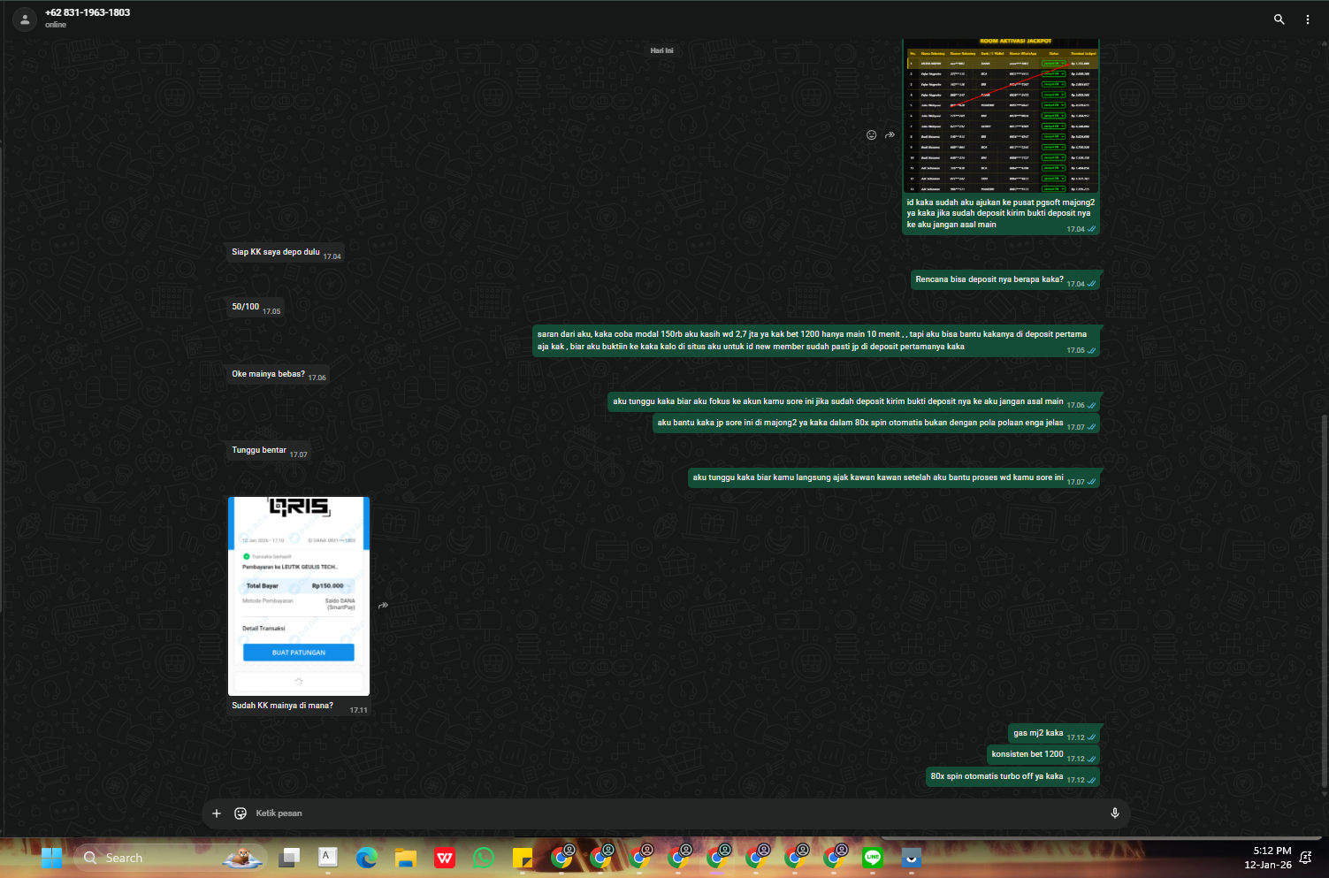
Task: Open the notification center bell
Action: pos(1305,858)
